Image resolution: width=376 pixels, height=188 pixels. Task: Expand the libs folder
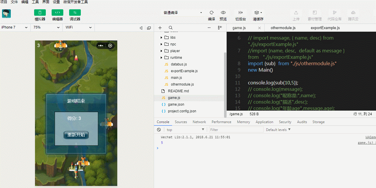pyautogui.click(x=161, y=38)
